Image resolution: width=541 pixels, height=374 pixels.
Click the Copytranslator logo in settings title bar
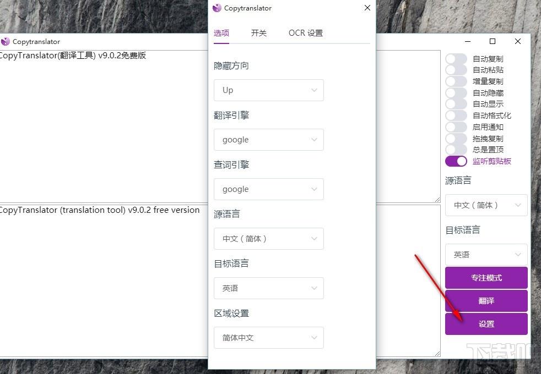point(217,8)
